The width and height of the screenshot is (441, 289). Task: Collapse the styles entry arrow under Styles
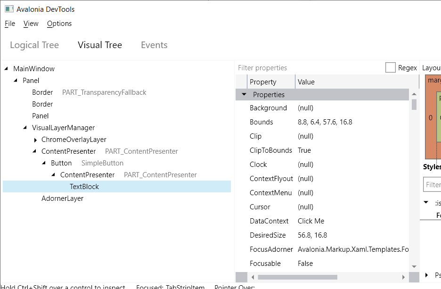tap(426, 202)
